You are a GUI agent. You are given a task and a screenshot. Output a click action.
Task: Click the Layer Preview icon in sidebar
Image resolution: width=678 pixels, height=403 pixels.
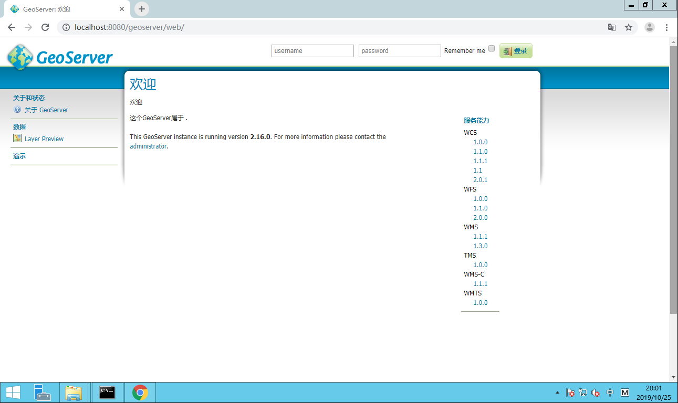pyautogui.click(x=17, y=139)
